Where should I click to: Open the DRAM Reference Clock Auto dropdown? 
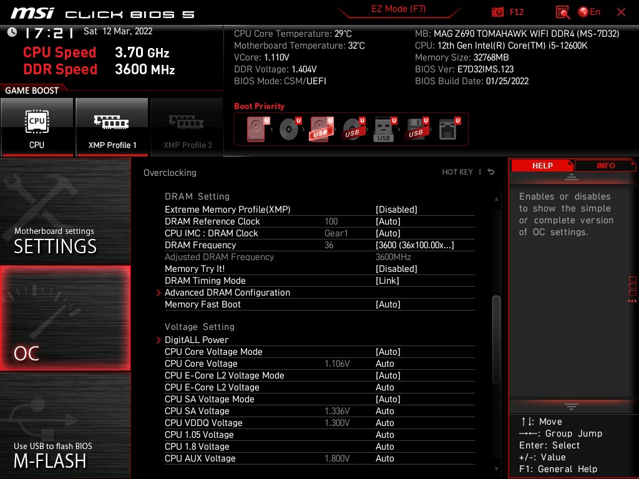(x=388, y=221)
